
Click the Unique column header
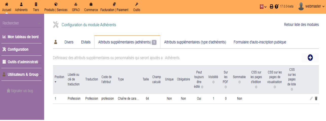(169, 79)
